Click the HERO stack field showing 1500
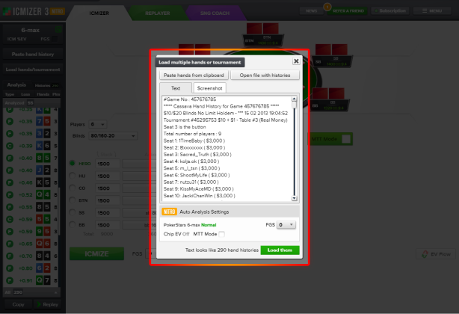 (108, 164)
